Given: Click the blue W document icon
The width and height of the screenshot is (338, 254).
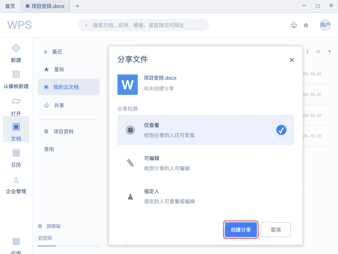Looking at the screenshot, I should click(x=128, y=85).
